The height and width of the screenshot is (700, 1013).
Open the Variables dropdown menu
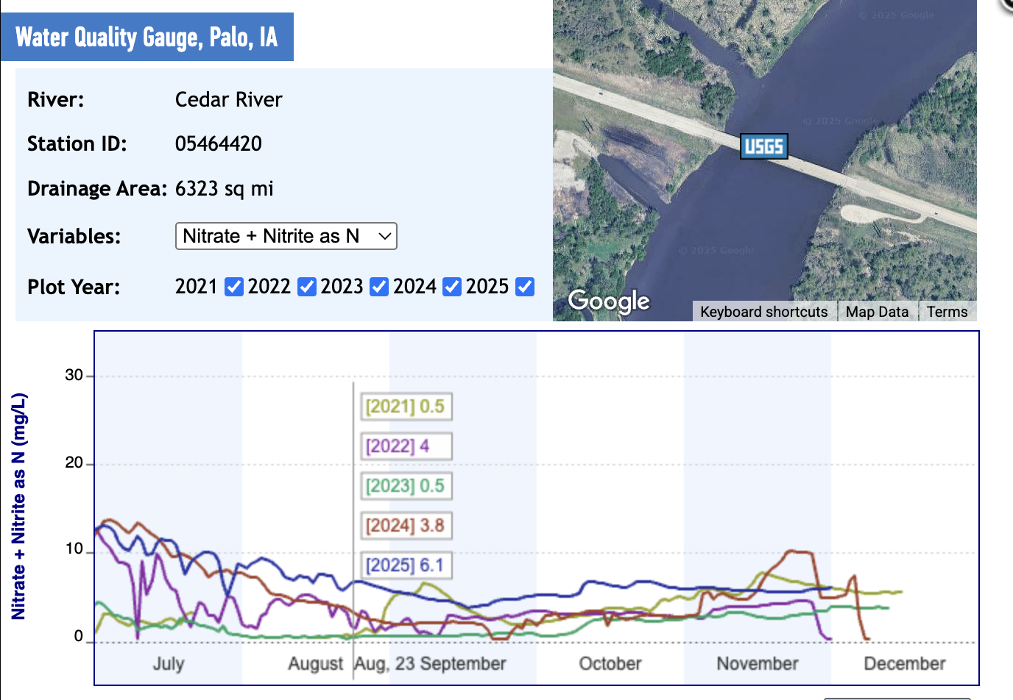[x=286, y=236]
